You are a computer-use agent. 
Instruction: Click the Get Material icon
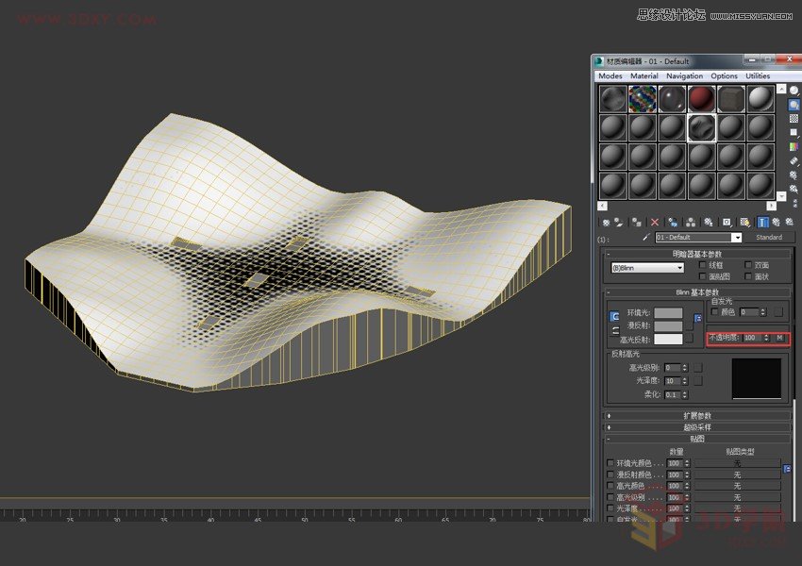click(605, 222)
